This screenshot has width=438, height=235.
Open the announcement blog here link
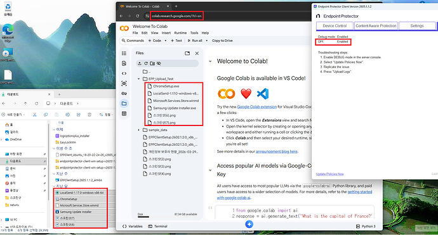(277, 151)
